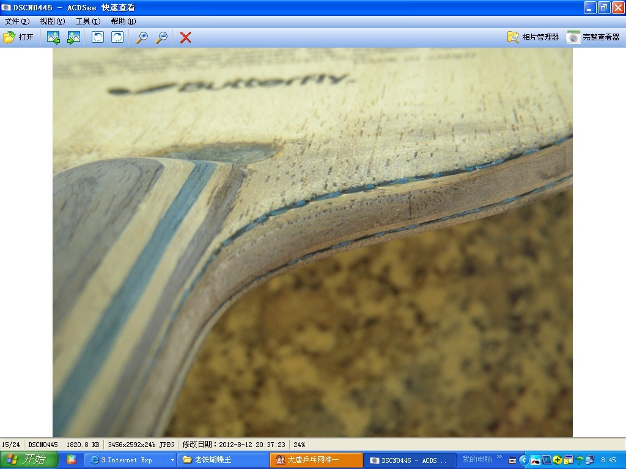The height and width of the screenshot is (469, 626).
Task: Open the 视图 (View) menu
Action: (x=52, y=21)
